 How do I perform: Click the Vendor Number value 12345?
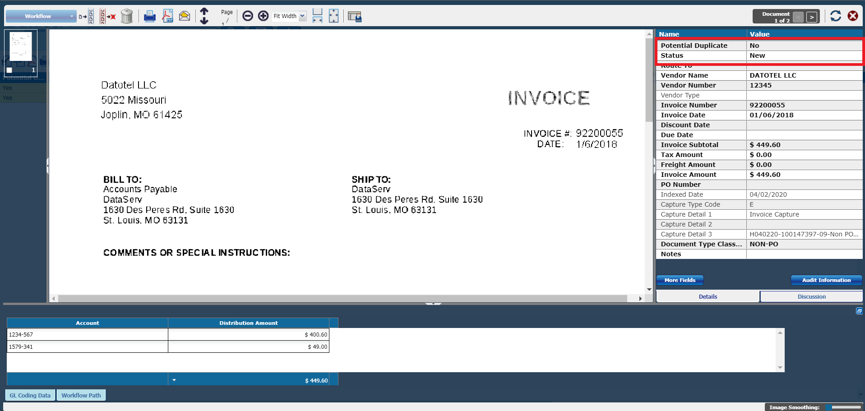pos(805,85)
